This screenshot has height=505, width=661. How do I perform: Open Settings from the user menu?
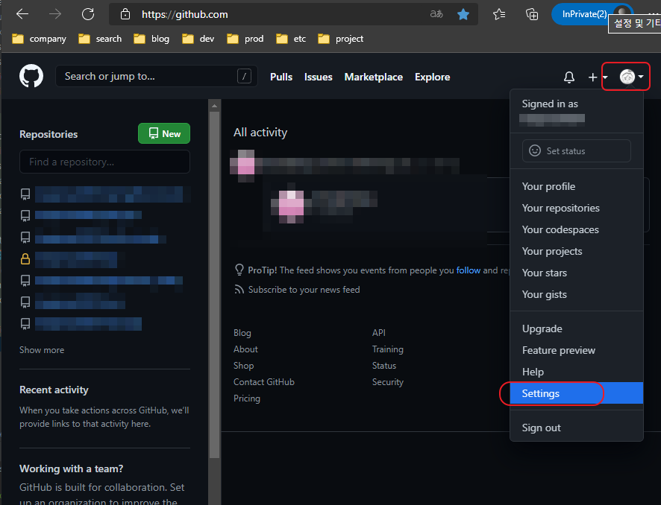pos(576,393)
